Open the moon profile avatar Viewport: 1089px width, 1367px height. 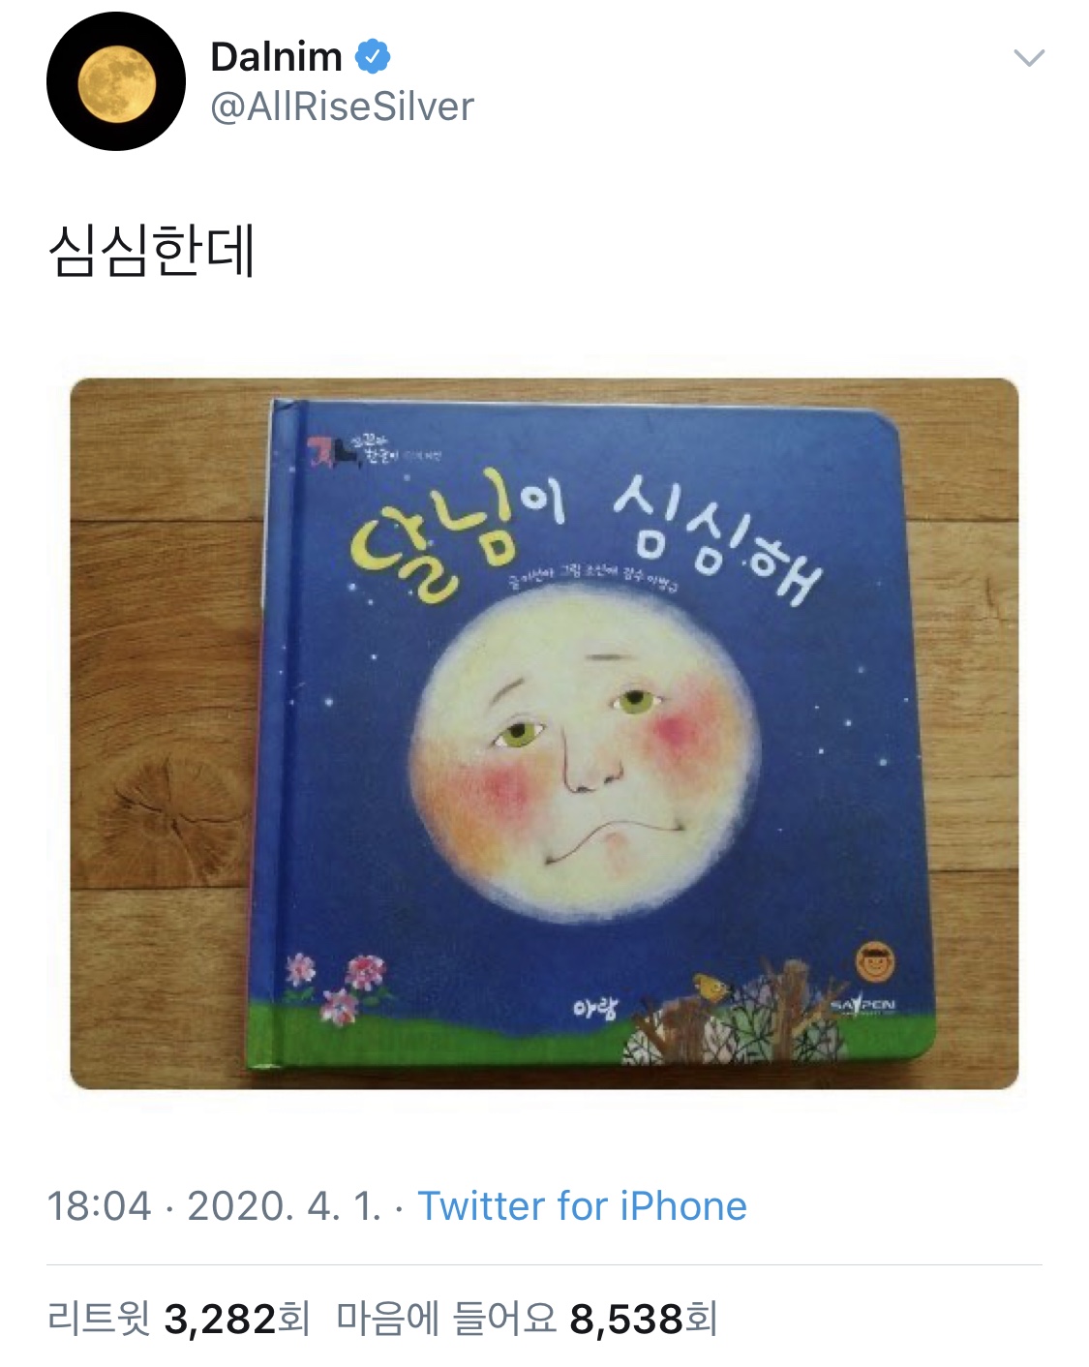pos(116,81)
